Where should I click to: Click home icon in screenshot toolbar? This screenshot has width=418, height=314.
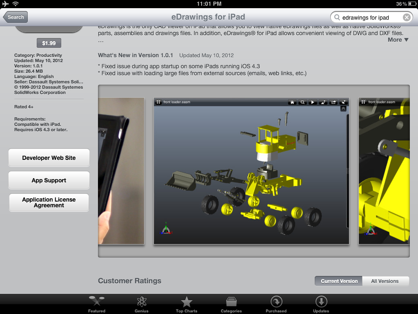292,102
